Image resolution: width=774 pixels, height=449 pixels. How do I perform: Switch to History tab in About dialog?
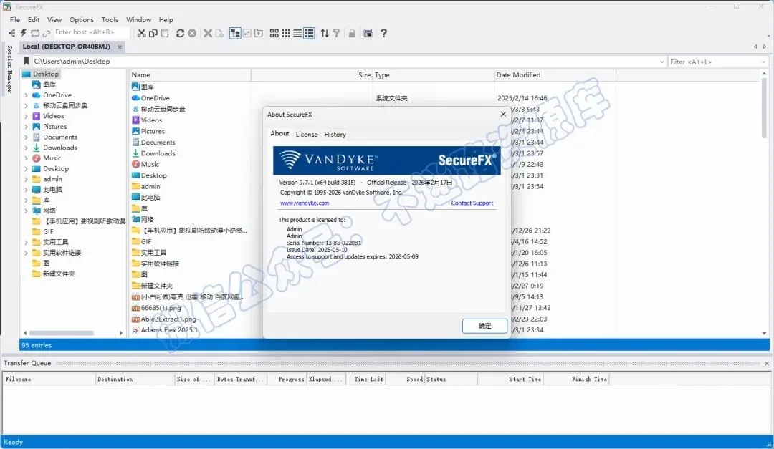click(335, 134)
